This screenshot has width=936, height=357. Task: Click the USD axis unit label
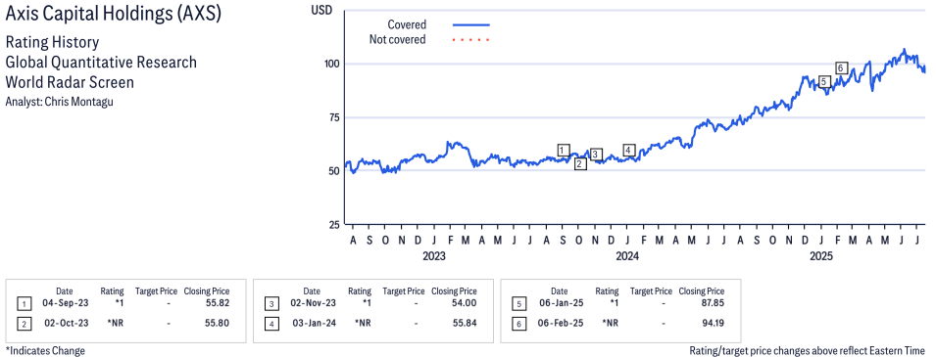tap(322, 10)
